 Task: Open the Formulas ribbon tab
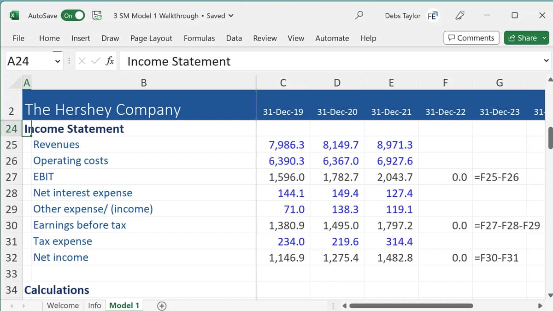tap(199, 38)
